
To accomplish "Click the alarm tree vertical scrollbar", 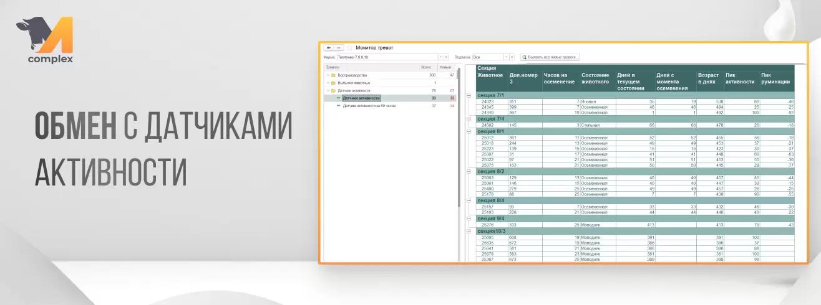I will [459, 124].
